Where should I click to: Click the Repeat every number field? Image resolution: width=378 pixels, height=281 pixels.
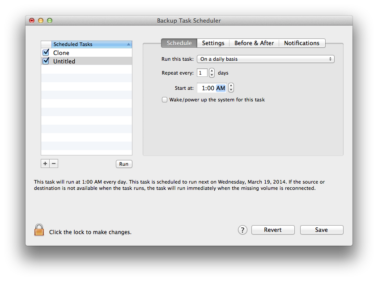pyautogui.click(x=202, y=73)
